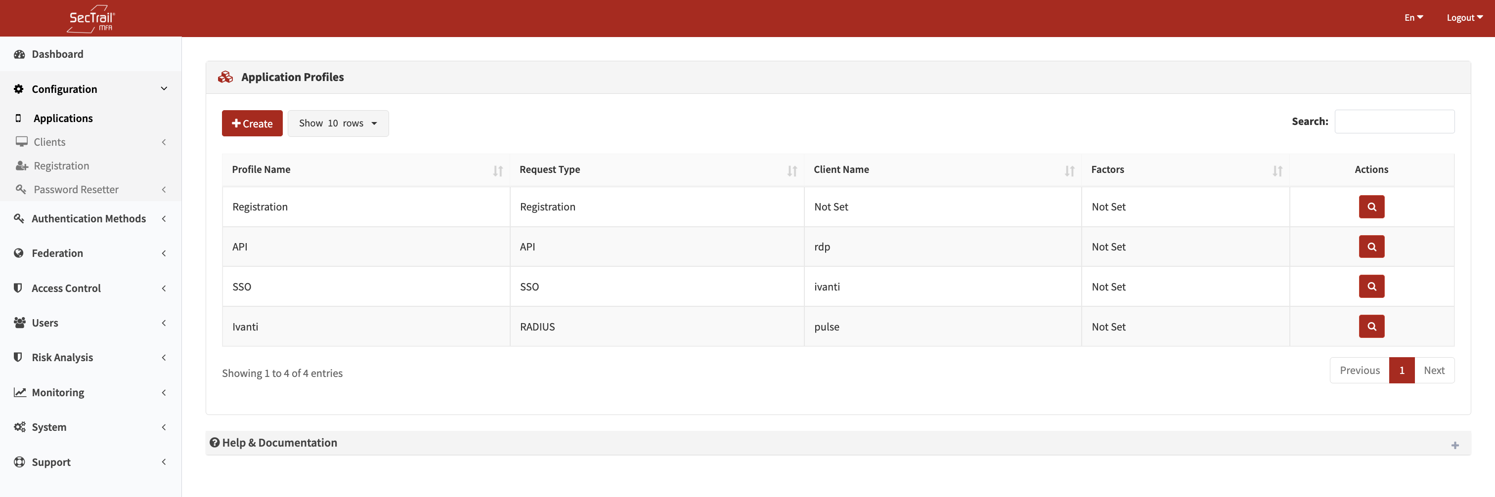The width and height of the screenshot is (1495, 497).
Task: Click the search action for the API profile
Action: (1371, 247)
